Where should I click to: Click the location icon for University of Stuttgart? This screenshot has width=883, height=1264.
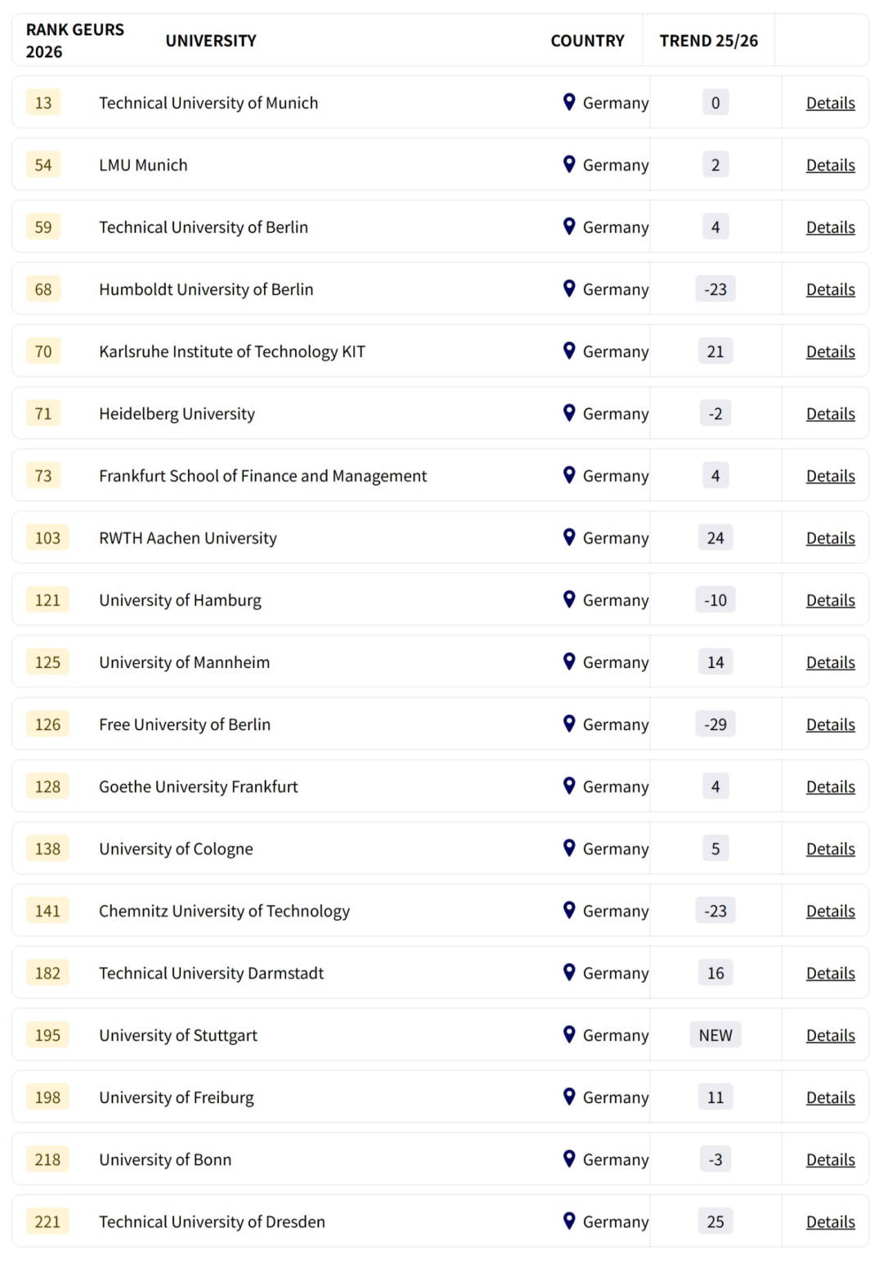pyautogui.click(x=568, y=1034)
